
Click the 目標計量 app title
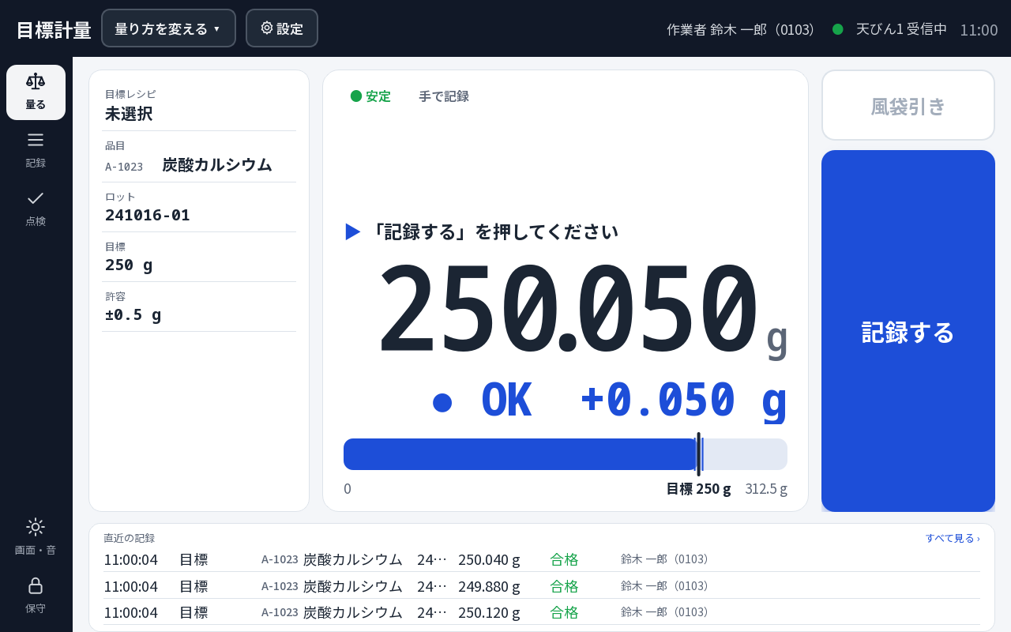pos(54,30)
